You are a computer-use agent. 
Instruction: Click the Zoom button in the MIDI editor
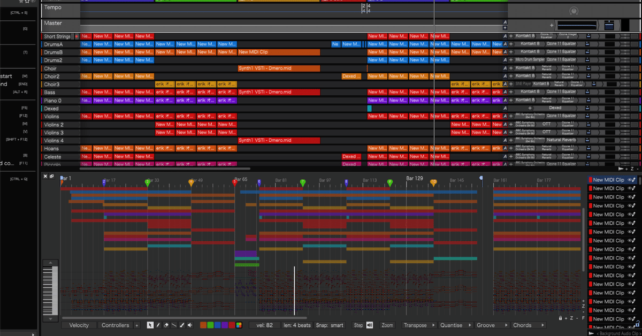[x=387, y=325]
